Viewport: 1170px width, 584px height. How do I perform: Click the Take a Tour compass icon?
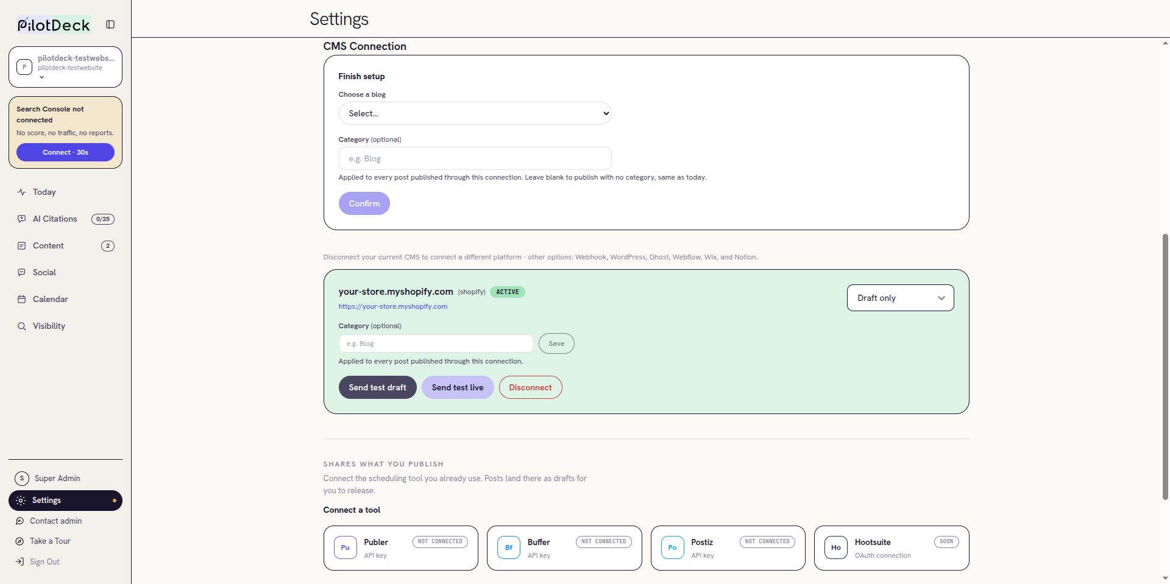19,541
